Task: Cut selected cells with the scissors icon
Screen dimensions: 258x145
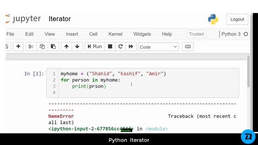Action: (31, 47)
